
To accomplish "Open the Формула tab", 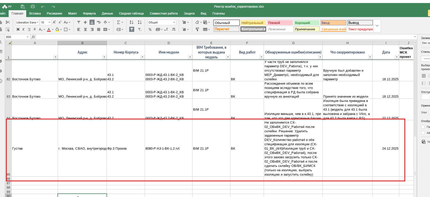I will tap(89, 14).
